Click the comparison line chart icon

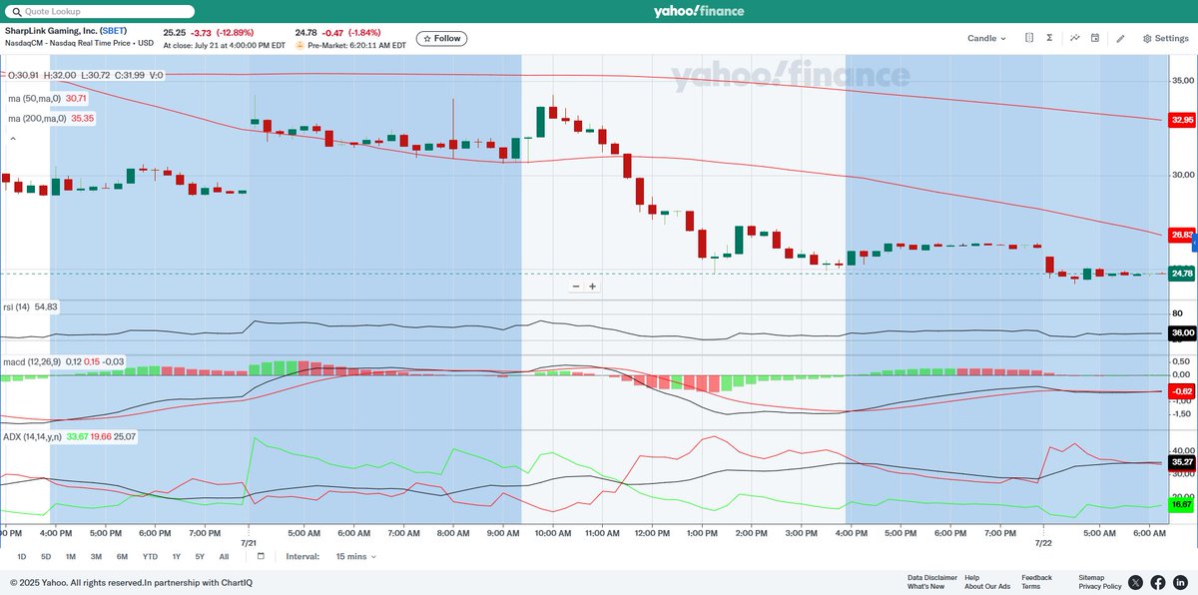click(x=1075, y=39)
